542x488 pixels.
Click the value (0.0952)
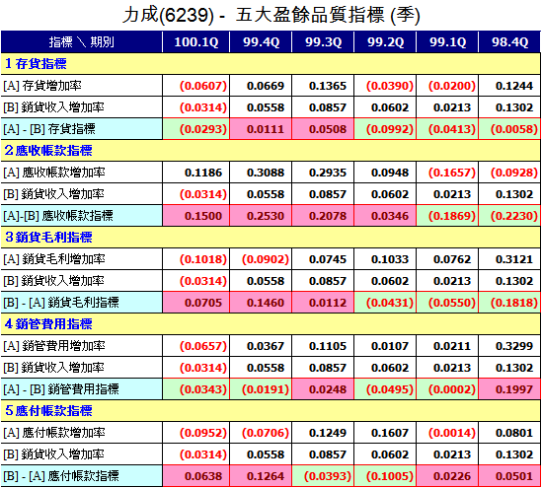(203, 433)
